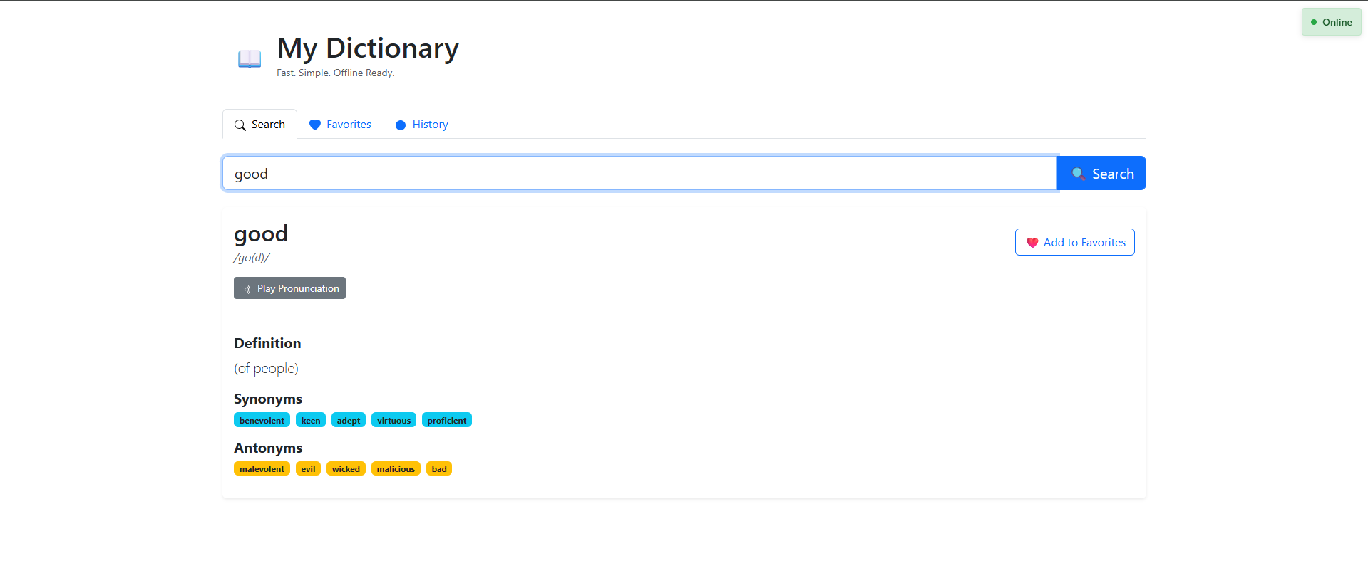This screenshot has height=588, width=1368.
Task: Click the Play Pronunciation button
Action: (x=289, y=288)
